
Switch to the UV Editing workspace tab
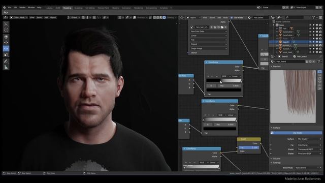90,8
